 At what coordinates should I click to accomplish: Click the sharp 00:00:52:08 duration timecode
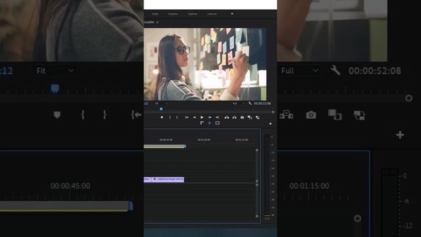pyautogui.click(x=262, y=103)
